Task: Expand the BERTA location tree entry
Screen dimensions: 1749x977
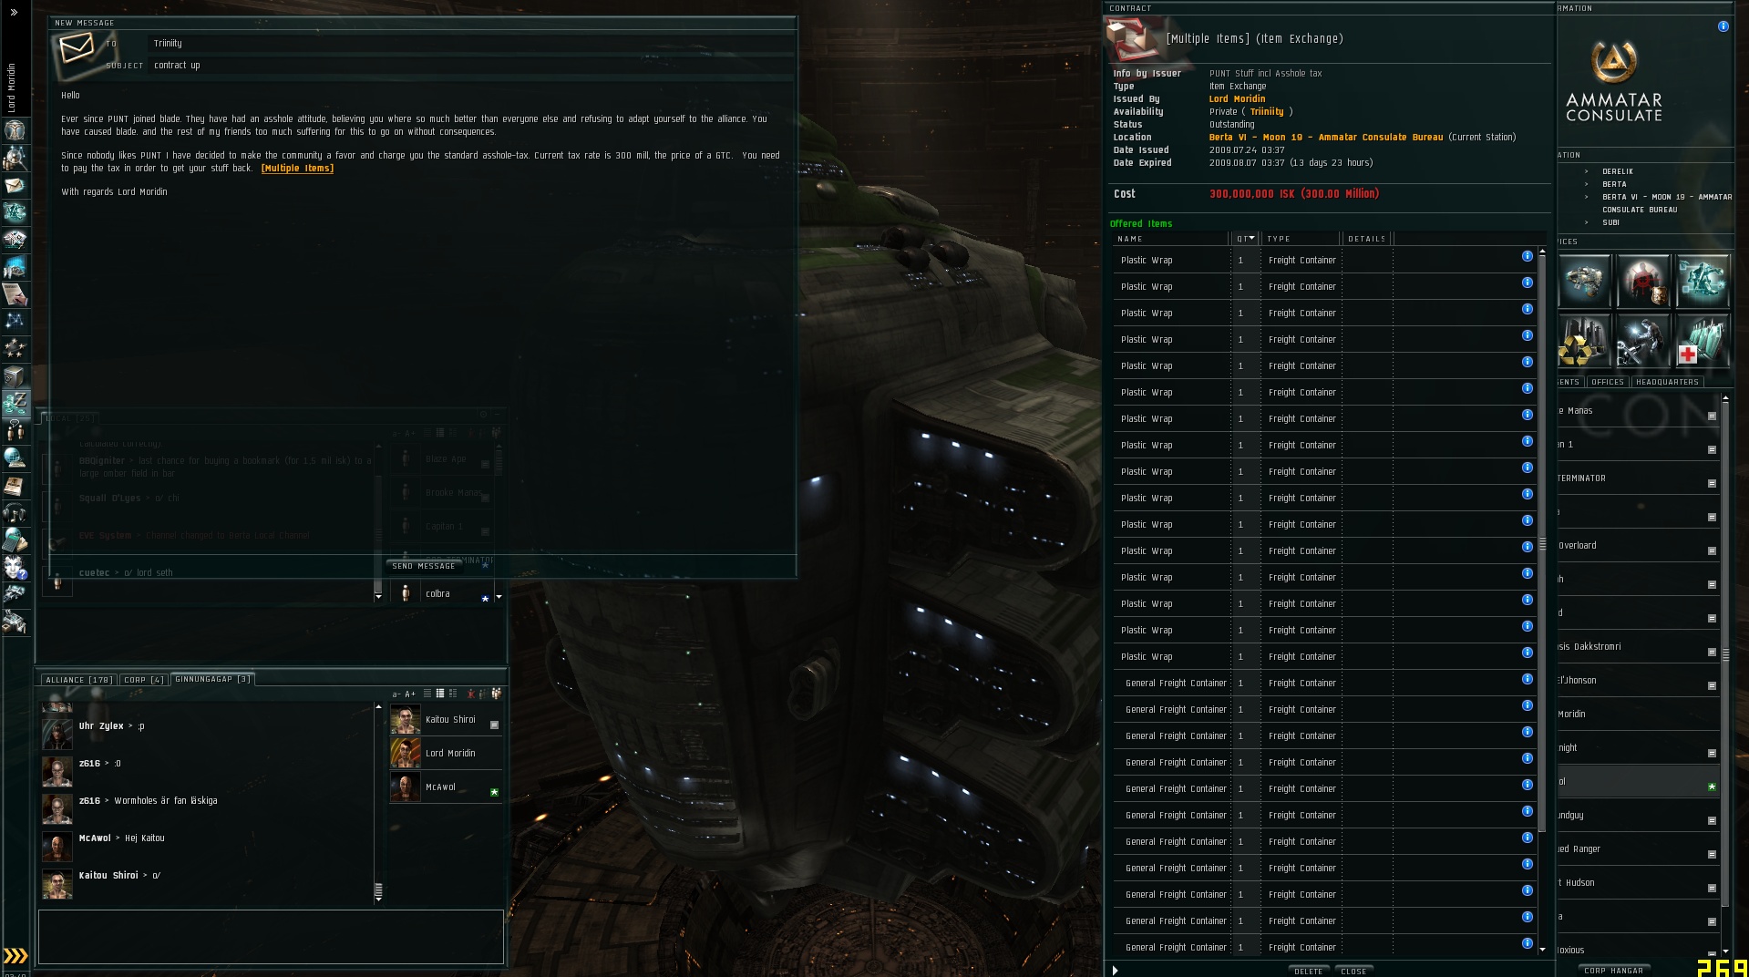Action: tap(1587, 184)
